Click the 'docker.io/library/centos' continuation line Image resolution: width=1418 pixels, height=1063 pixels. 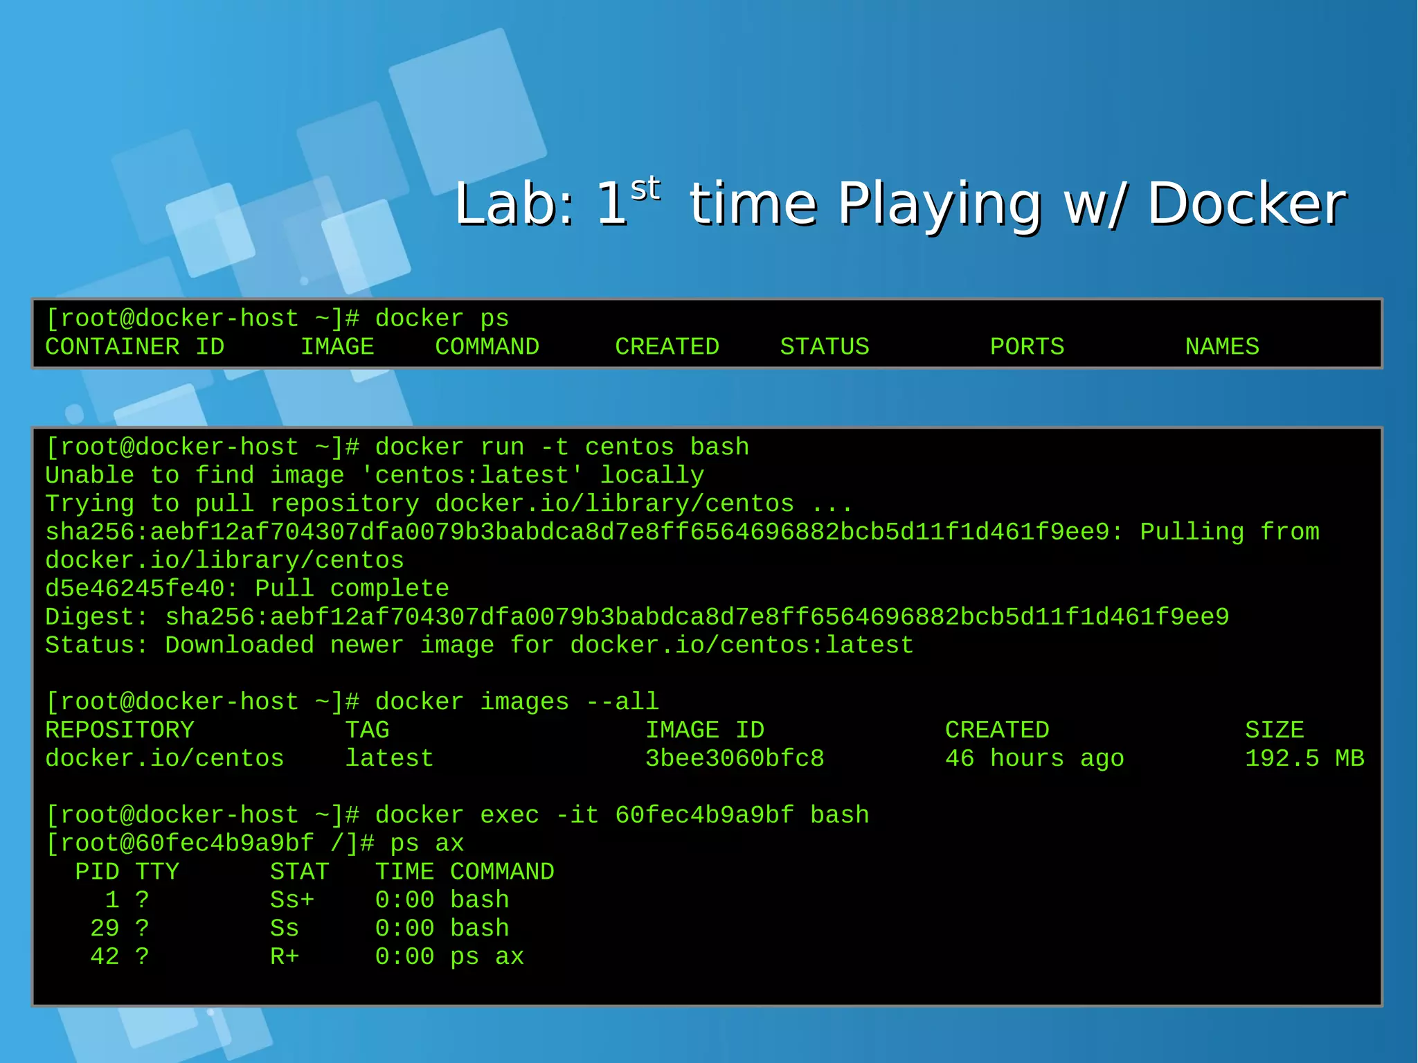[224, 560]
